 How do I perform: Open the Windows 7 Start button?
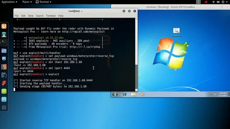[x=115, y=94]
